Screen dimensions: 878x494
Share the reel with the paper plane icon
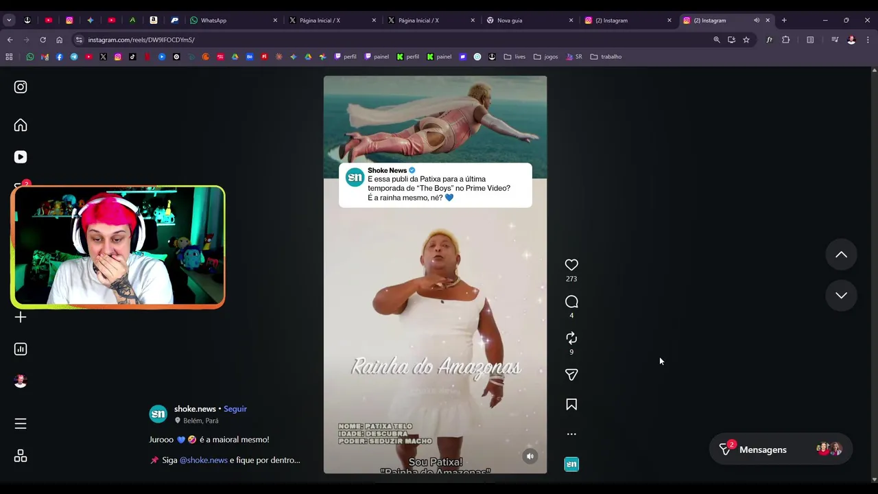click(x=571, y=375)
